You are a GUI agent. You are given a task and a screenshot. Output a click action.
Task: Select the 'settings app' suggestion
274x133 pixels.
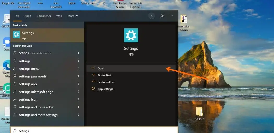[47, 84]
